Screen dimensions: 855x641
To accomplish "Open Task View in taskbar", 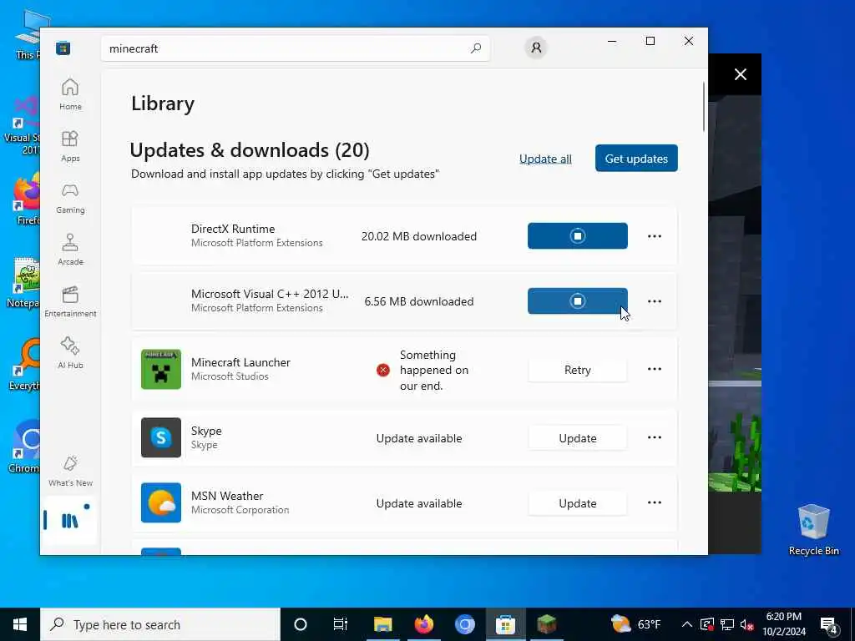I will point(341,624).
